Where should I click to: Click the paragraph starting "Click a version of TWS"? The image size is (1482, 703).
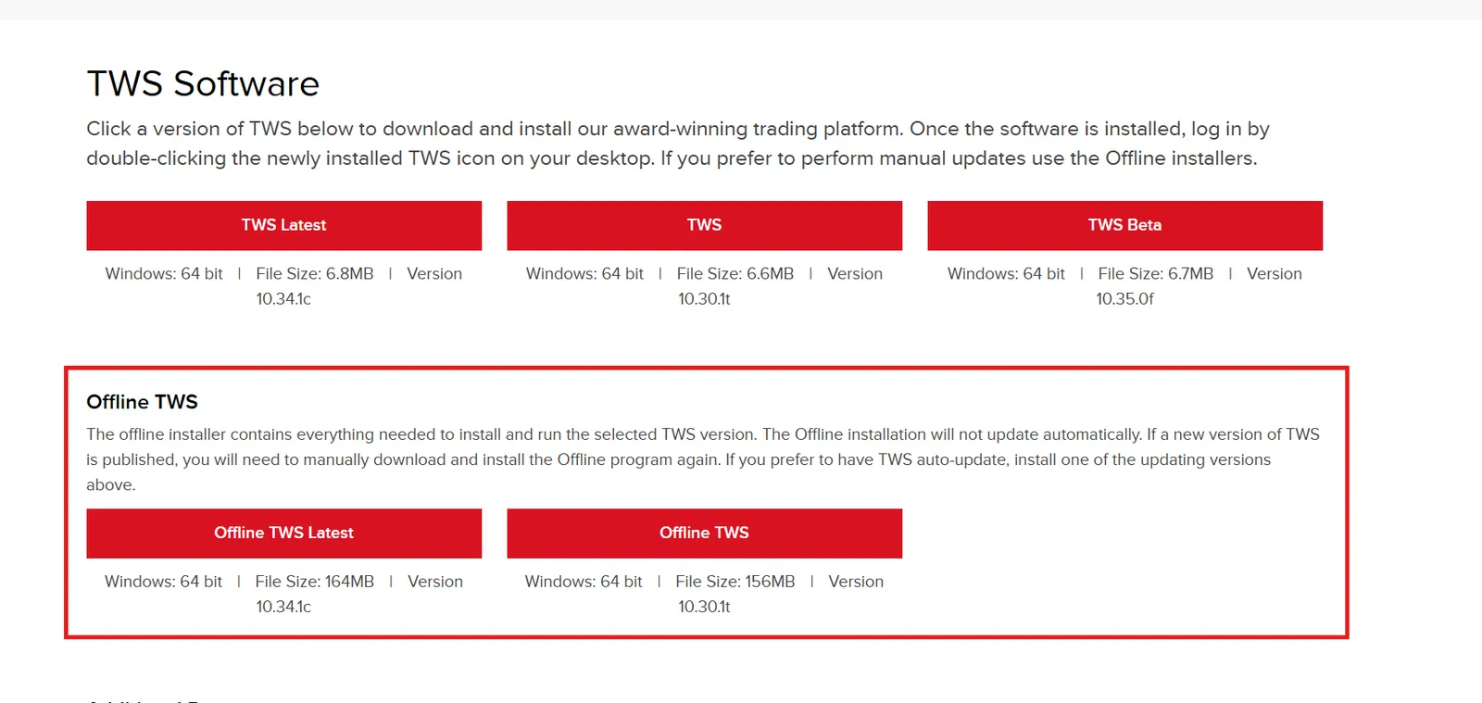[678, 144]
